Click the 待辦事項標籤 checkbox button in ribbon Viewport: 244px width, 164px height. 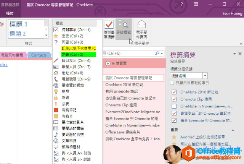click(x=109, y=29)
